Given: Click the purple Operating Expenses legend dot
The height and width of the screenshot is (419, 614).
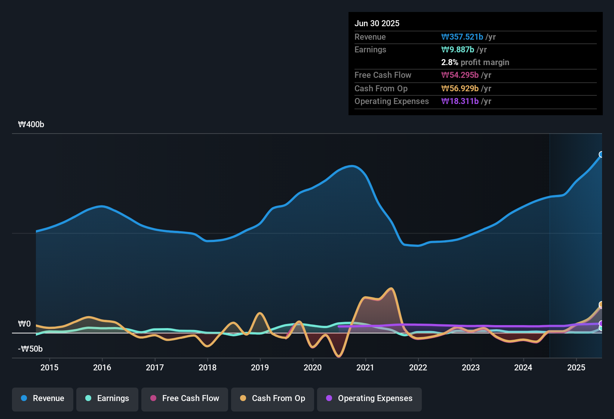Looking at the screenshot, I should [329, 398].
